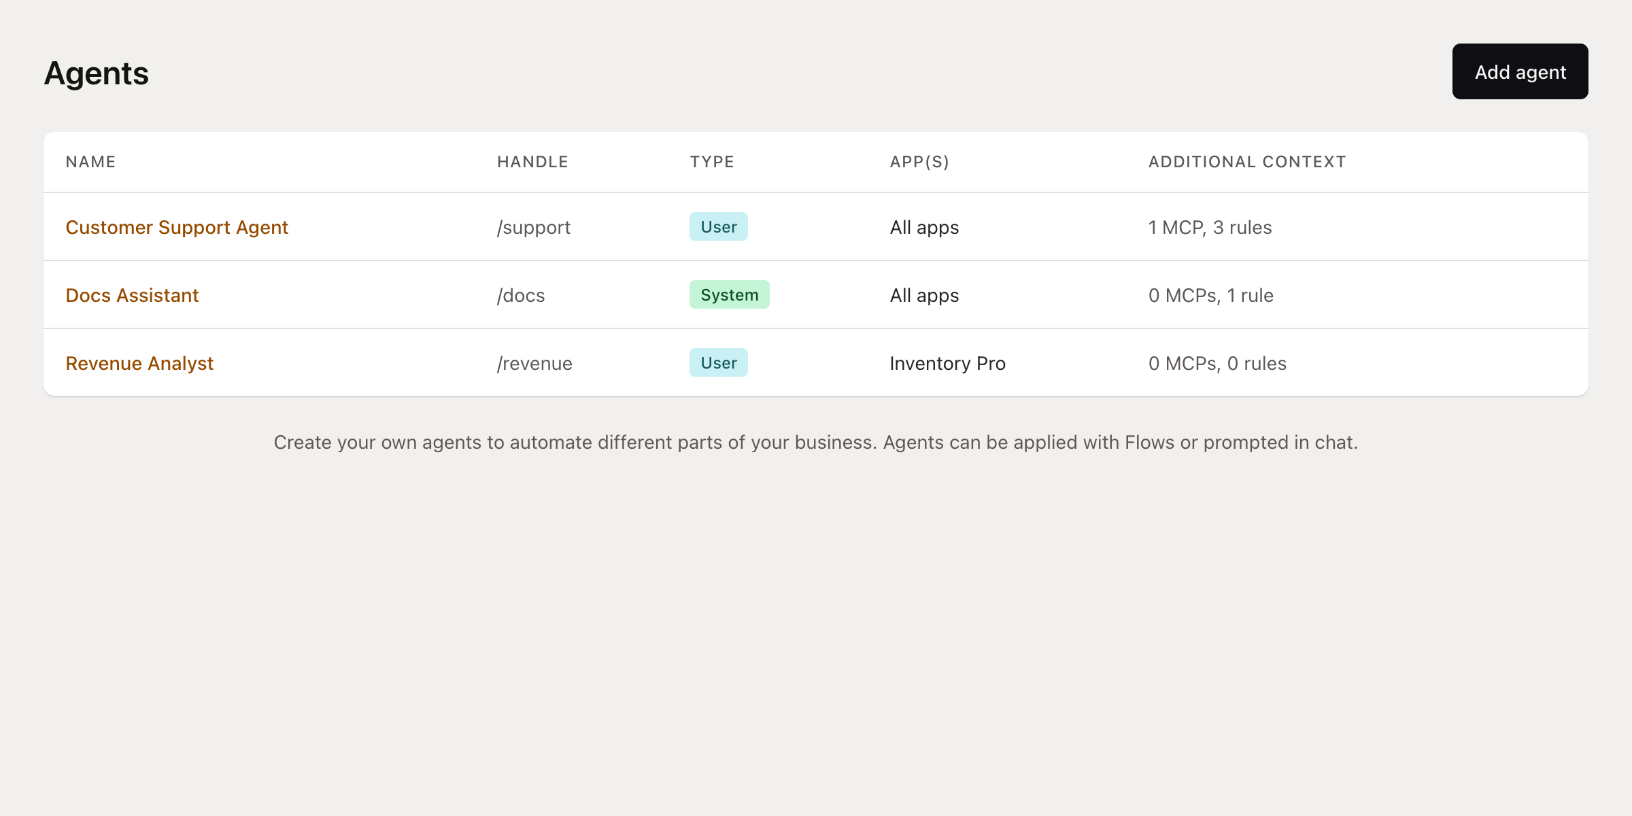Click the Inventory Pro app cell
The image size is (1632, 816).
coord(947,363)
